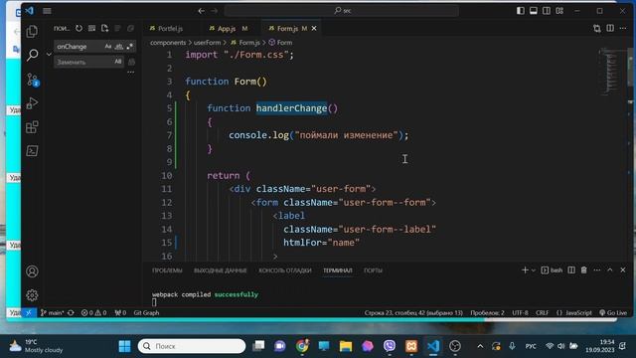The image size is (636, 358).
Task: Split the editor to the right
Action: click(610, 28)
